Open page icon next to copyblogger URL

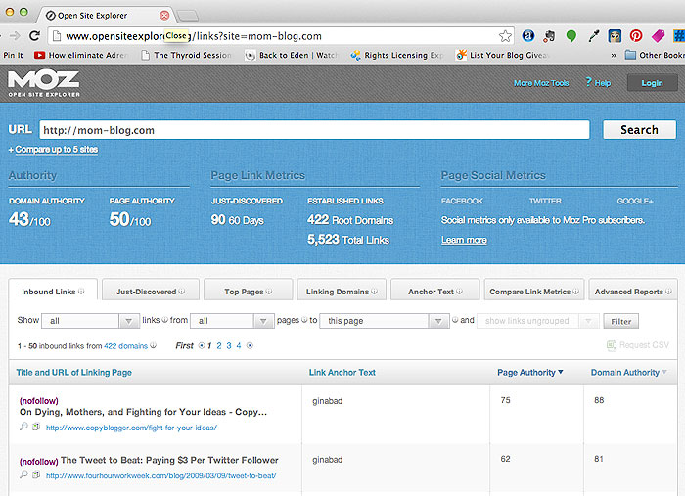[x=36, y=427]
